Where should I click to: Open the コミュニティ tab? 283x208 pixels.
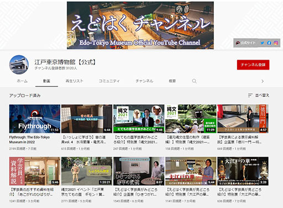pyautogui.click(x=109, y=81)
